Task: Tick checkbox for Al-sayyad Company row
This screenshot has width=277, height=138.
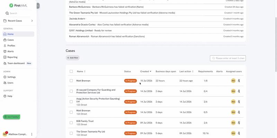Action: (71, 91)
